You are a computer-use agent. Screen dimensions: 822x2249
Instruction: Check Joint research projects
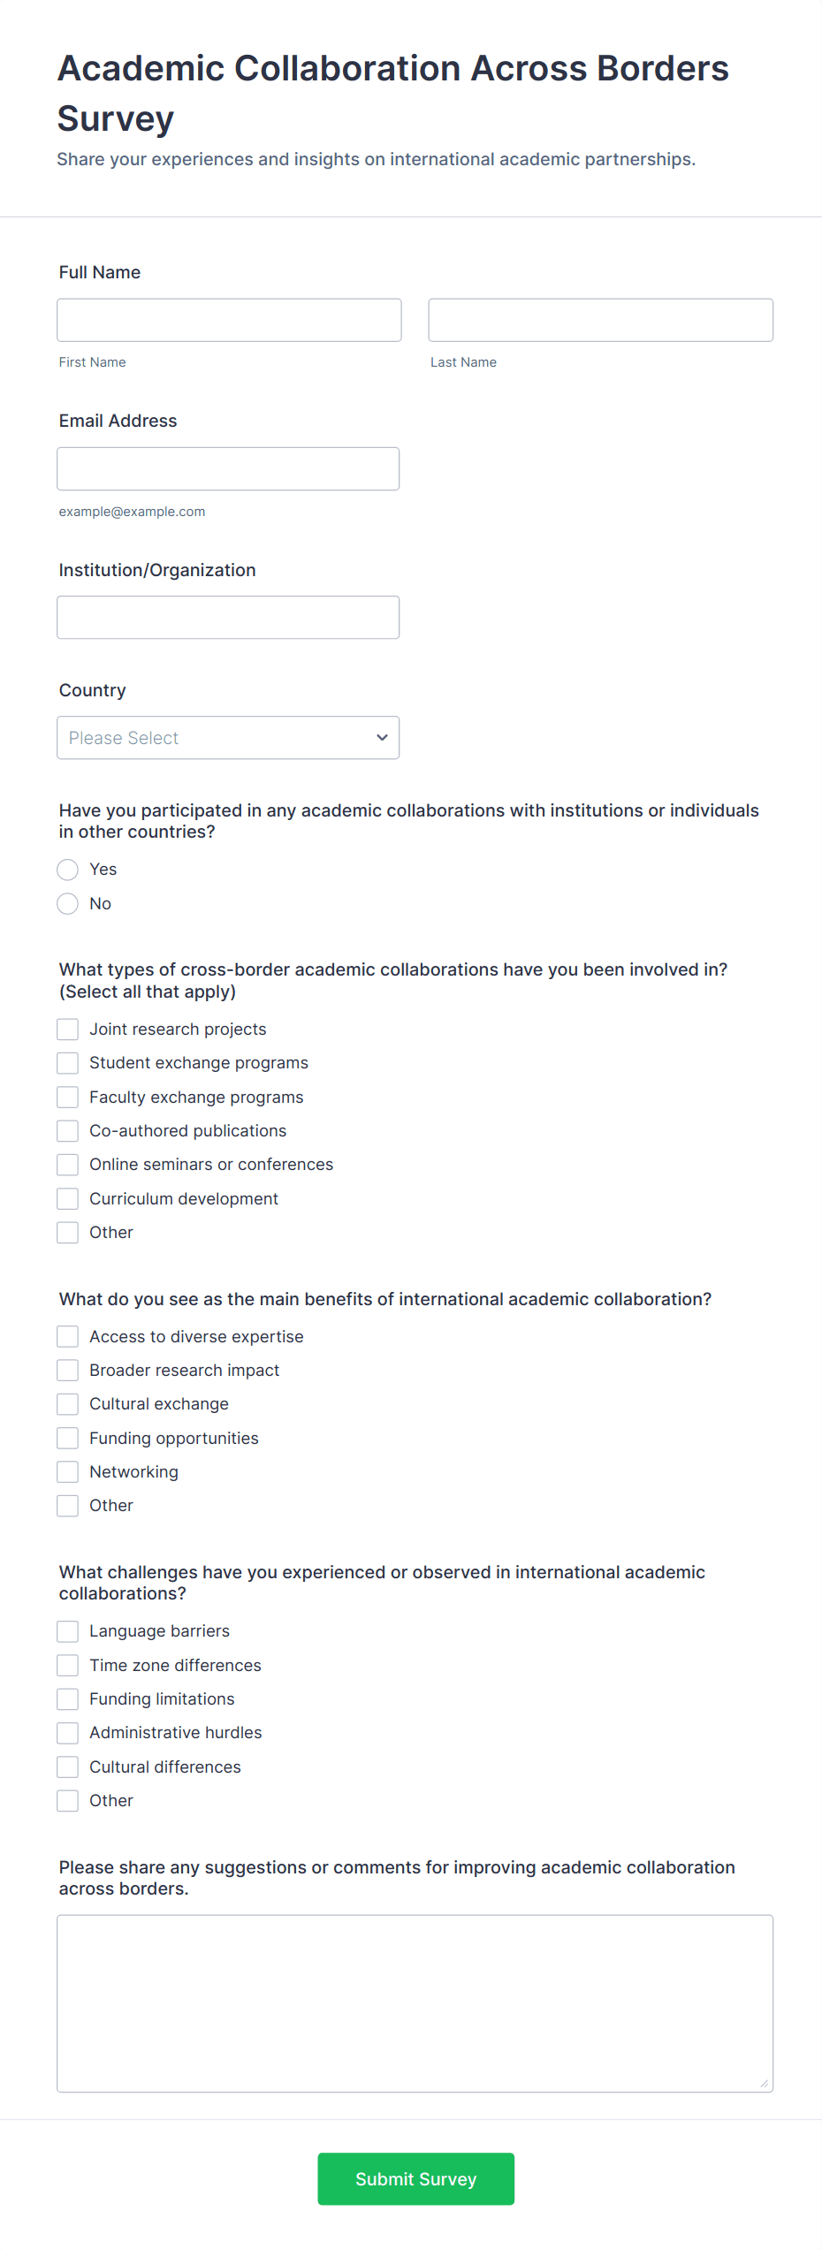point(68,1029)
